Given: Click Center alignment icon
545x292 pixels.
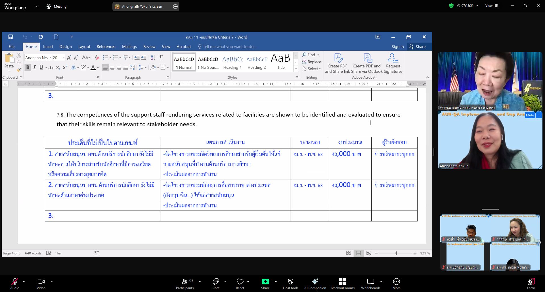Looking at the screenshot, I should click(112, 67).
